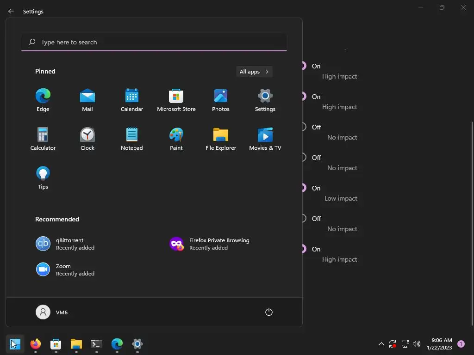Click the Type here to search box
Viewport: 474px width, 355px height.
point(154,42)
